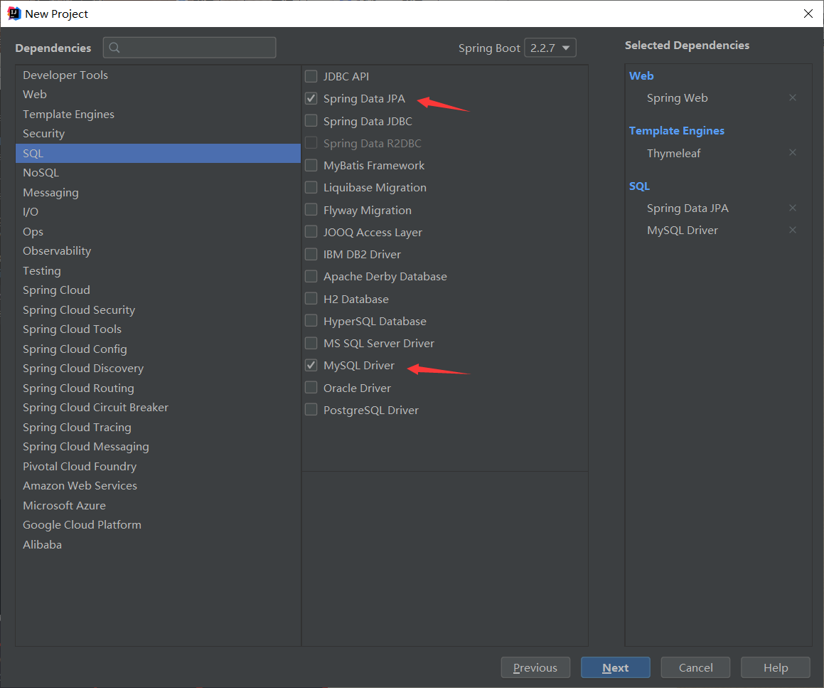Close the New Project dialog
Screen dimensions: 824x688
[808, 14]
